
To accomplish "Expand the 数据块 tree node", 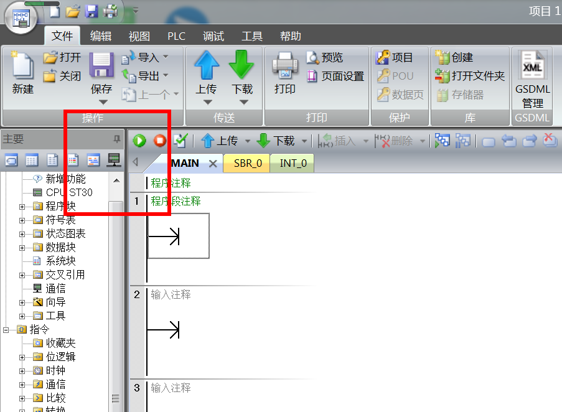I will click(22, 248).
